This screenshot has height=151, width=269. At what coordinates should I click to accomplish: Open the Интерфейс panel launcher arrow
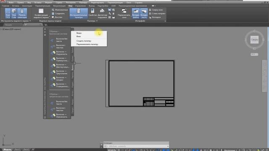(165, 21)
